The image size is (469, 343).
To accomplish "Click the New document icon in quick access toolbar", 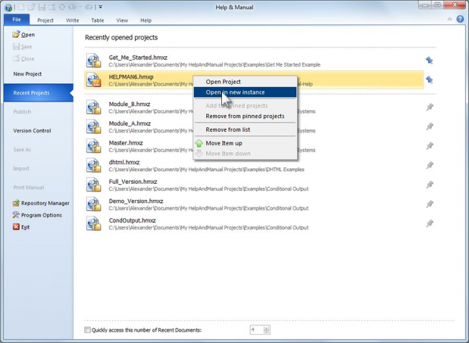I will (21, 7).
